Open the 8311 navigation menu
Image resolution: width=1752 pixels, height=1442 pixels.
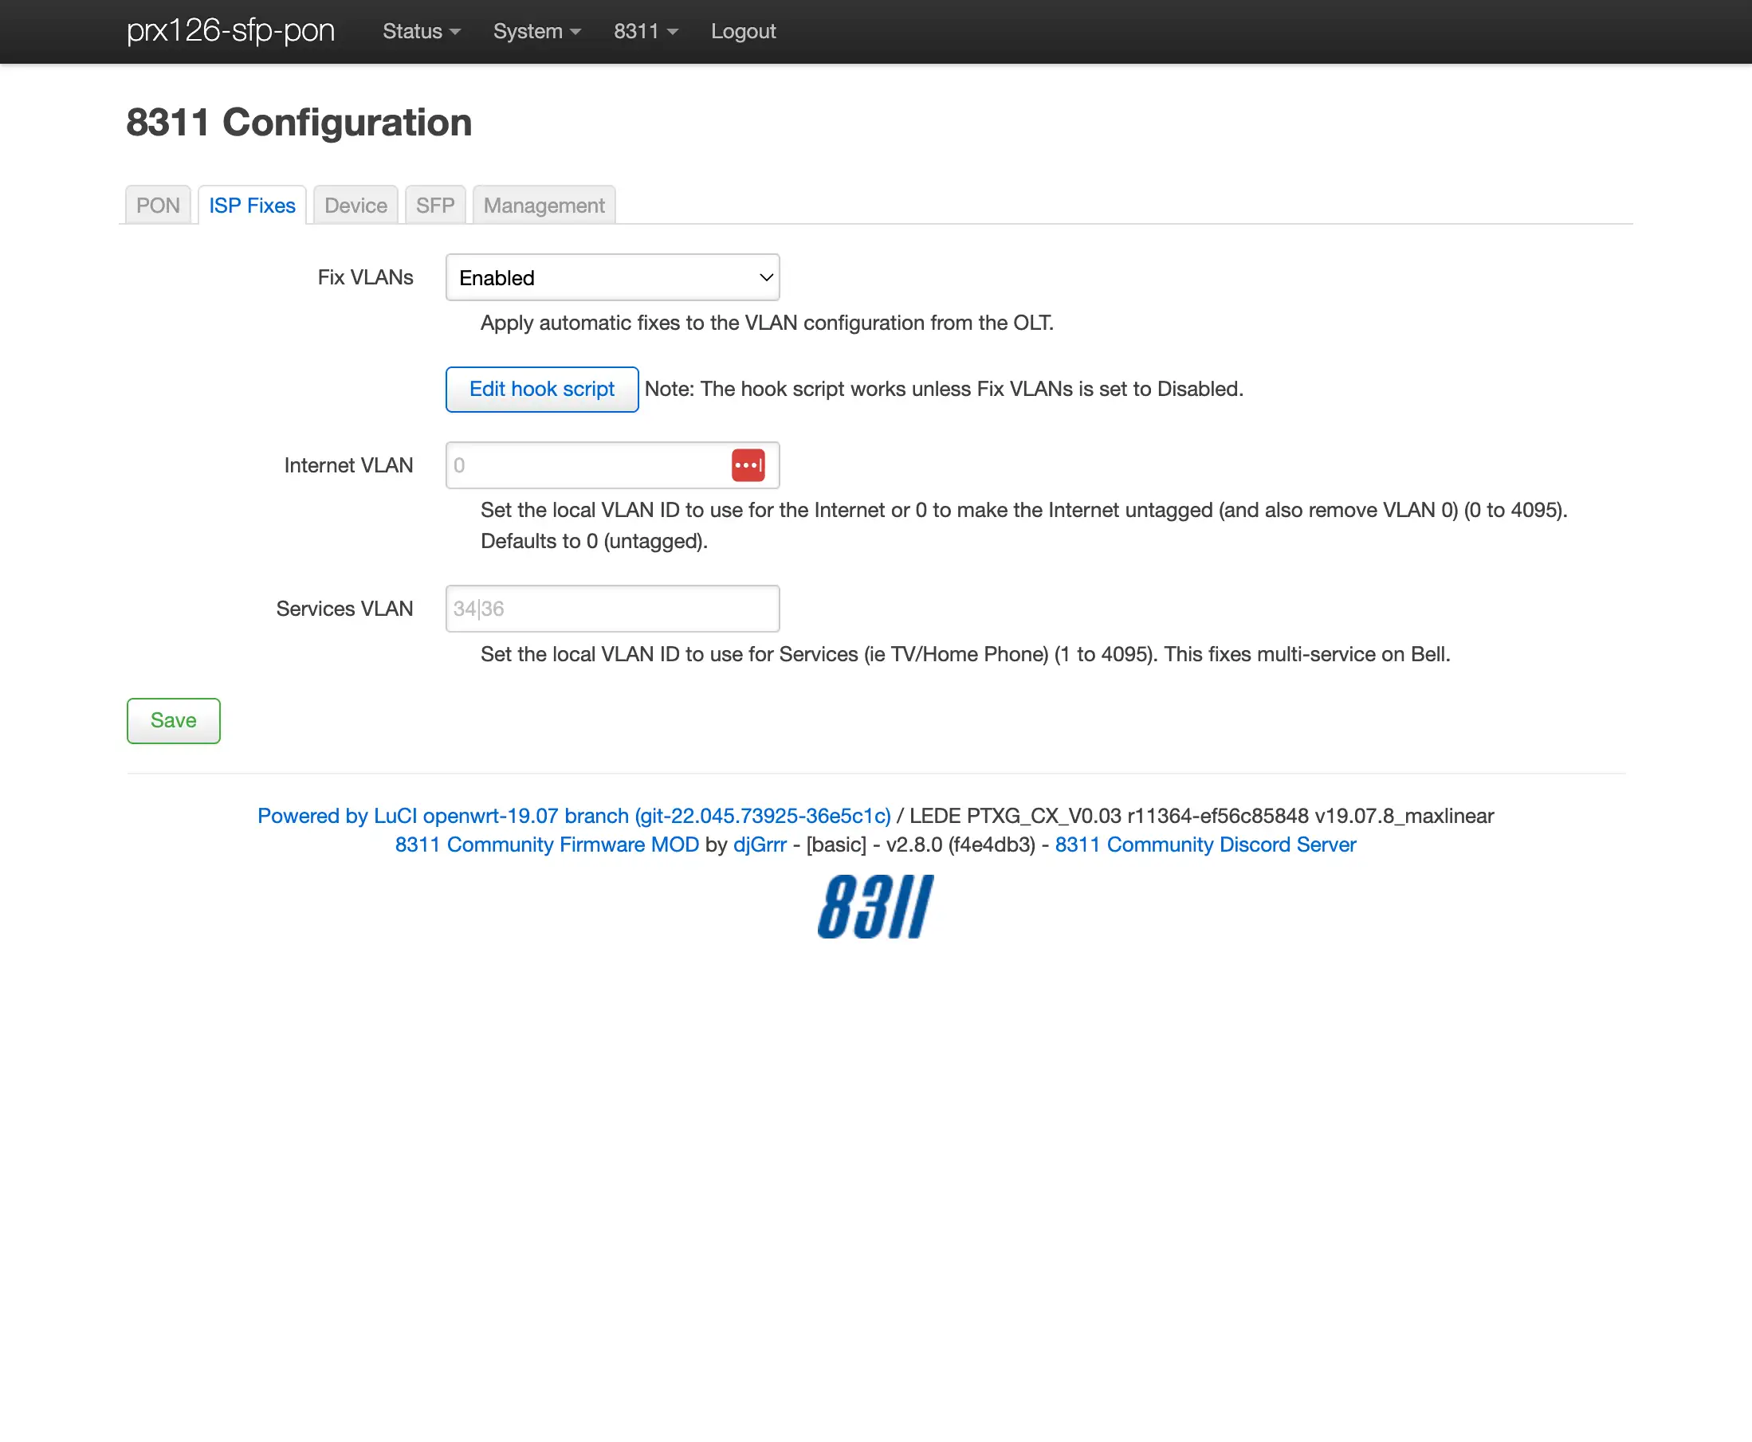point(645,32)
